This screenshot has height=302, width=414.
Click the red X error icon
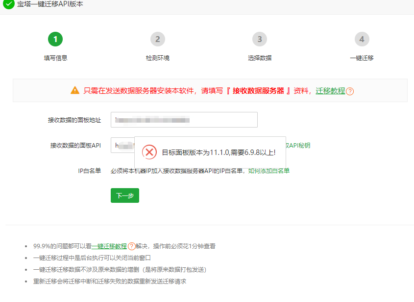tap(149, 152)
